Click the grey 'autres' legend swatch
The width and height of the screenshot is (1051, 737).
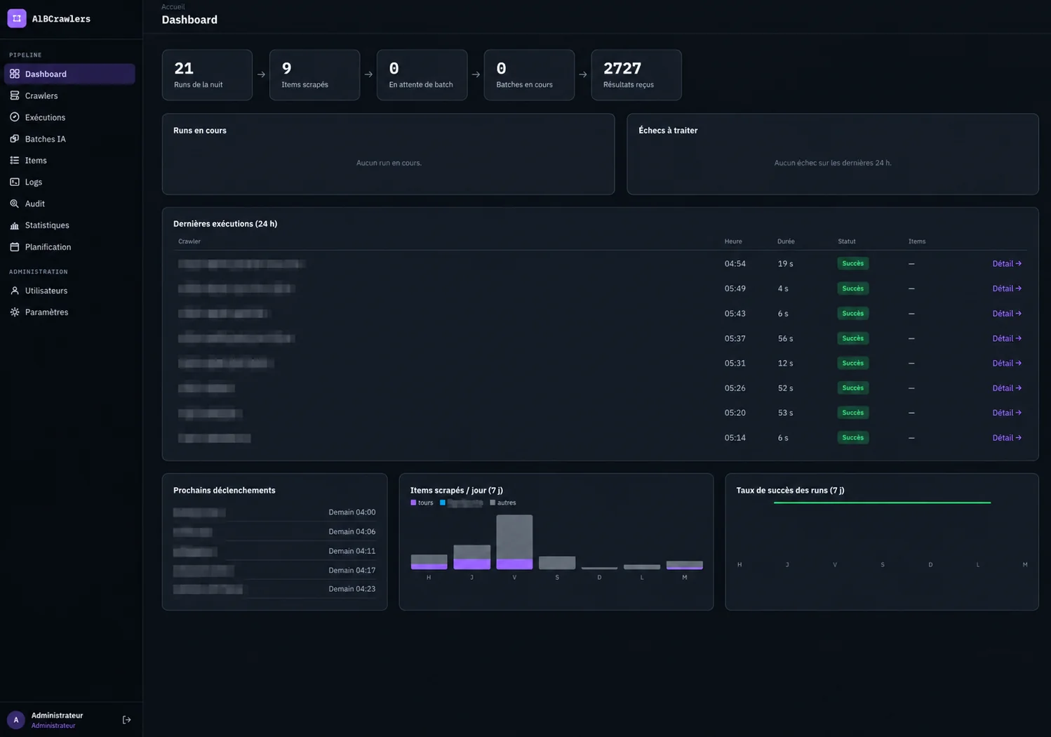pyautogui.click(x=493, y=503)
